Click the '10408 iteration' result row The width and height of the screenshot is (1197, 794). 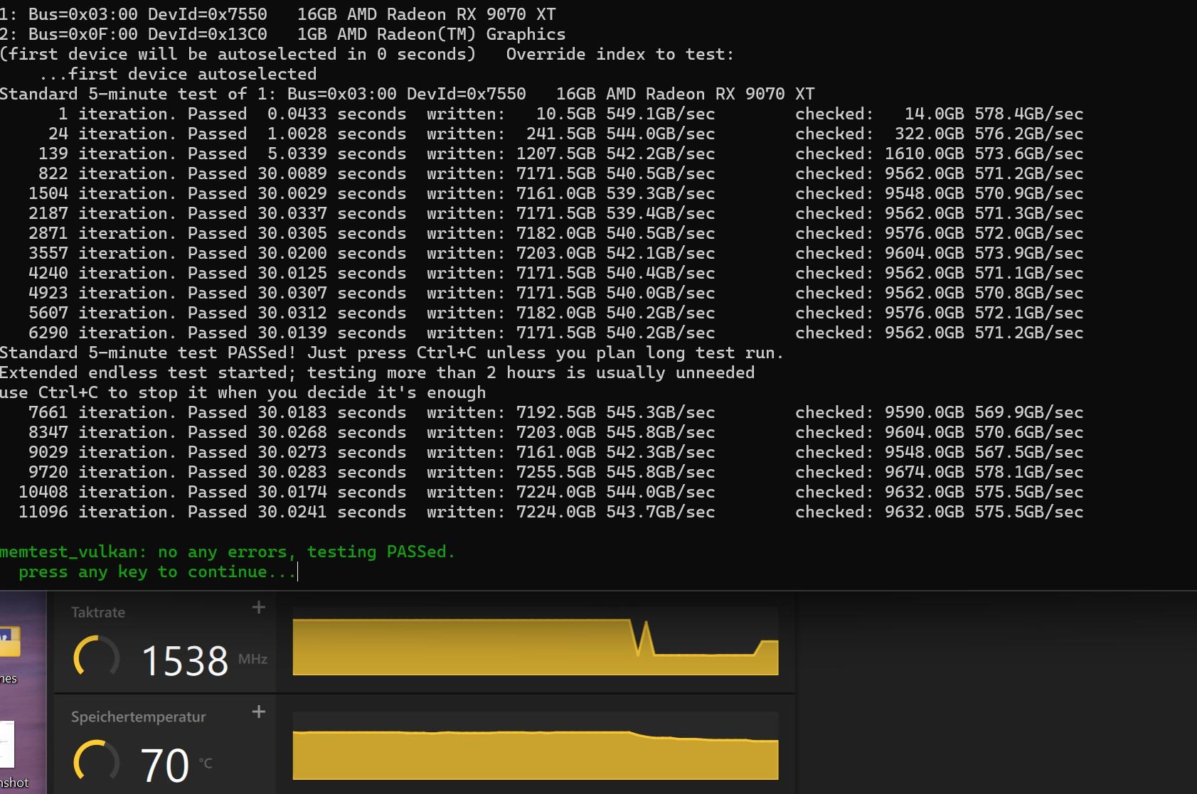(551, 492)
